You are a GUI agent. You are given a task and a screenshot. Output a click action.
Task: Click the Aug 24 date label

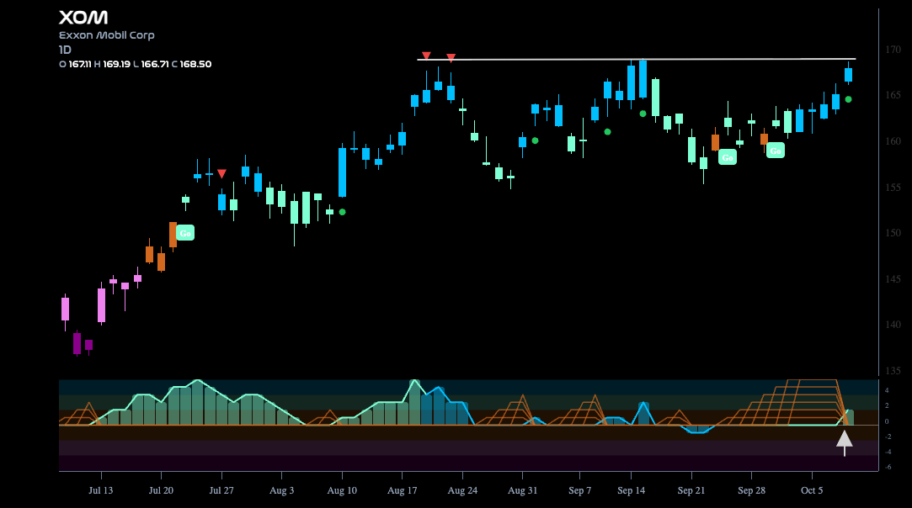(x=462, y=490)
